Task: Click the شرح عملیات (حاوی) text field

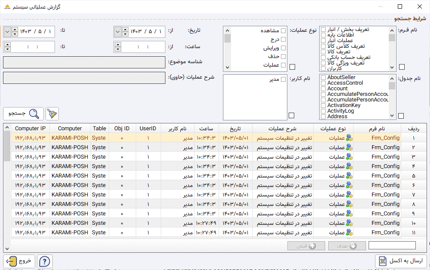Action: point(84,78)
